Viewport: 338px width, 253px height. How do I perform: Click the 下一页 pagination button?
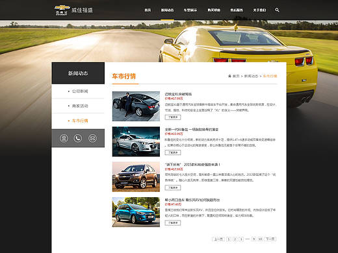(270, 239)
